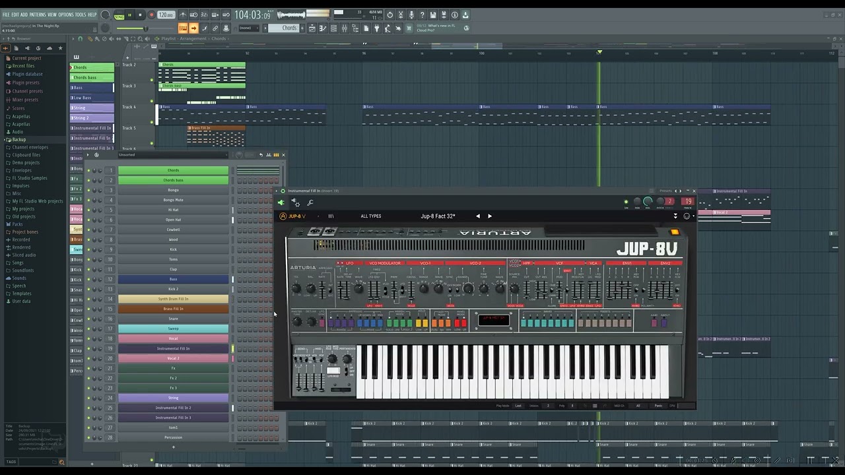Screen dimensions: 845x475
Task: Open the Jup-8 Fact 32 preset name
Action: click(438, 216)
